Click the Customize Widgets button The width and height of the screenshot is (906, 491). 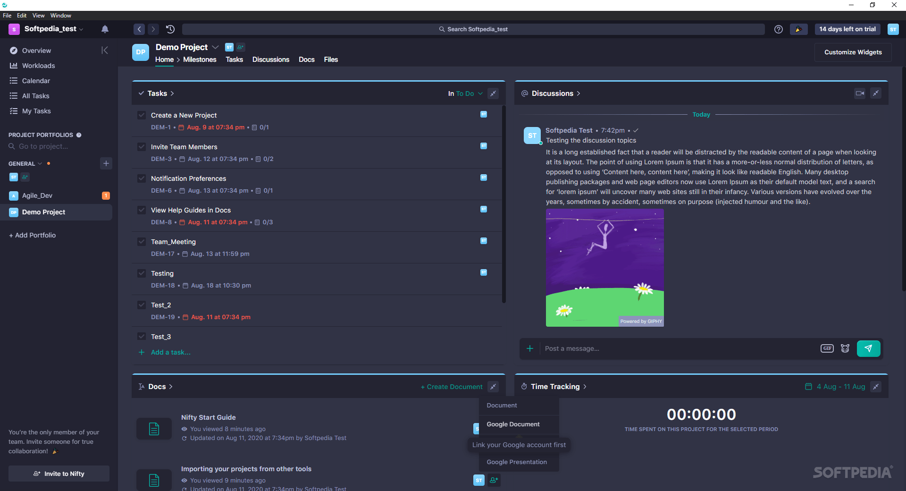coord(853,52)
